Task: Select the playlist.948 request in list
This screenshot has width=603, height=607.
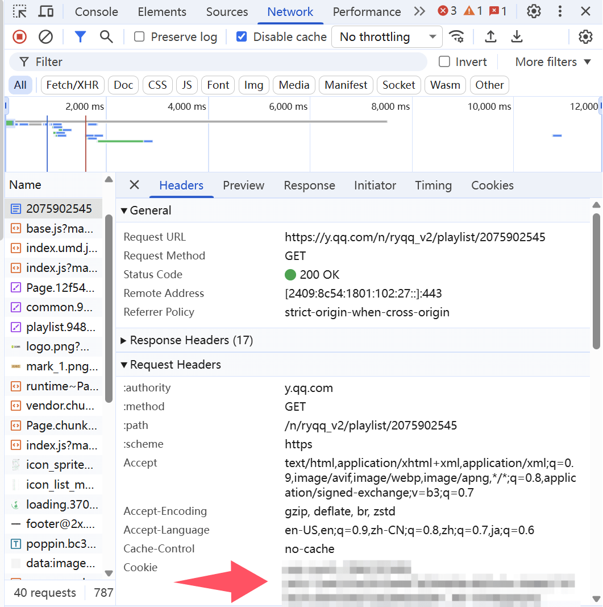Action: [x=61, y=327]
